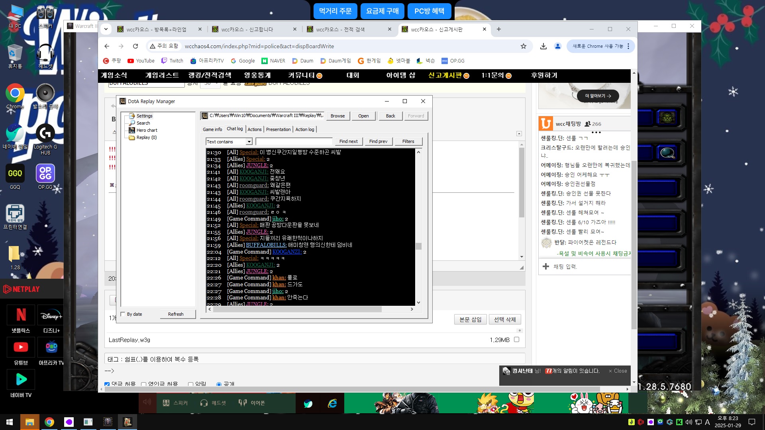The width and height of the screenshot is (765, 430).
Task: Click the PC방 혜택 button
Action: tap(429, 11)
